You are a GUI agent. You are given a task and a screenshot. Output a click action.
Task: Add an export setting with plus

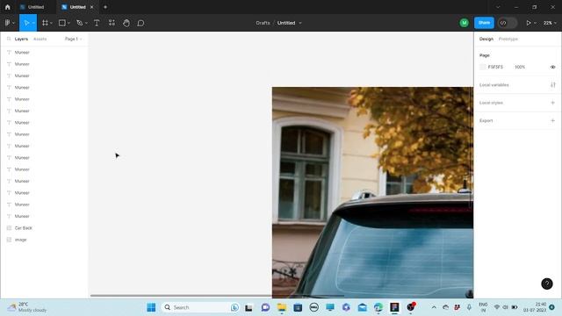[x=552, y=121]
